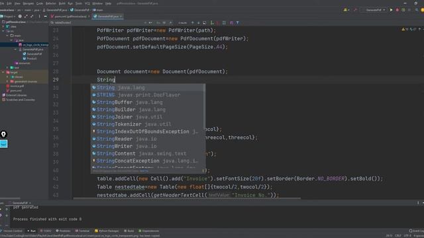
Task: Select Scratches and Consoles in tree
Action: click(19, 100)
